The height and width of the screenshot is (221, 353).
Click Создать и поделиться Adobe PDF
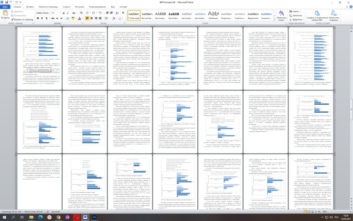click(x=317, y=15)
